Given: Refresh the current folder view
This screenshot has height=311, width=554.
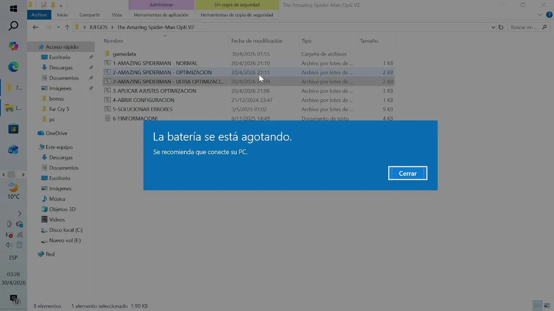Looking at the screenshot, I should pyautogui.click(x=501, y=27).
